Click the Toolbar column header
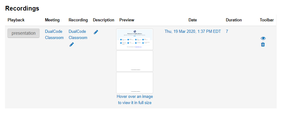Image resolution: width=283 pixels, height=118 pixels. (267, 20)
